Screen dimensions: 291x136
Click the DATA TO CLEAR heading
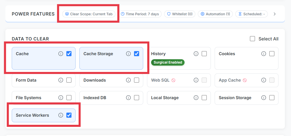(x=30, y=39)
